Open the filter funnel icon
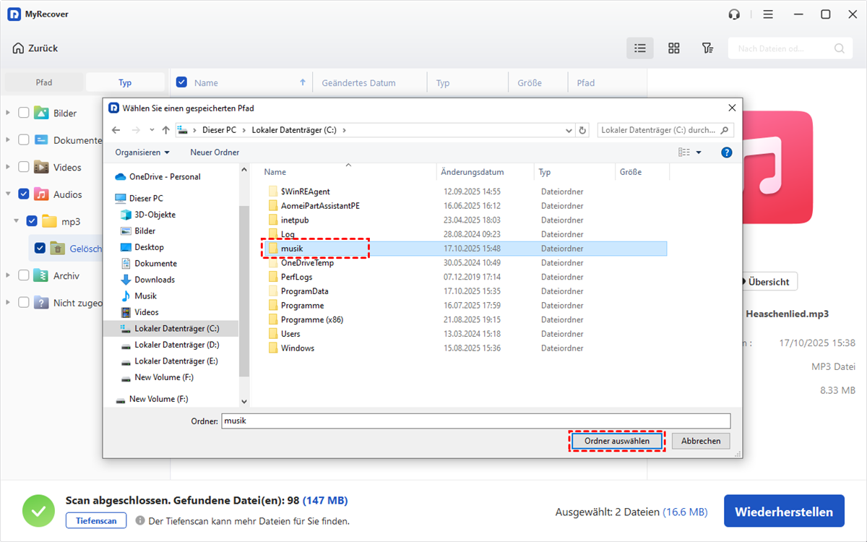The height and width of the screenshot is (542, 867). pos(707,48)
